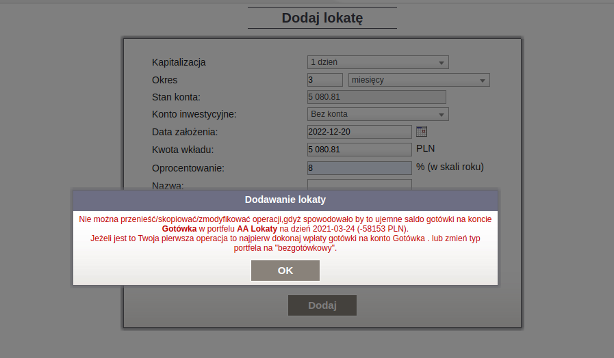Click the PLN currency label

(426, 148)
